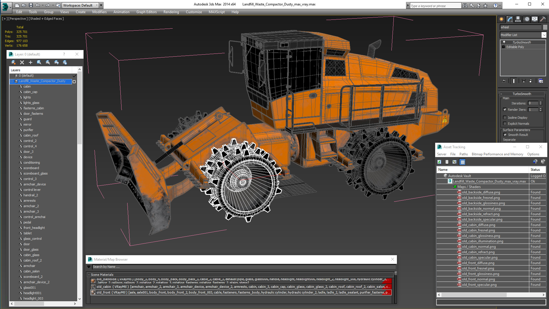Open the Hierarchy command panel tab
Screen dimensions: 549x309
click(x=518, y=19)
